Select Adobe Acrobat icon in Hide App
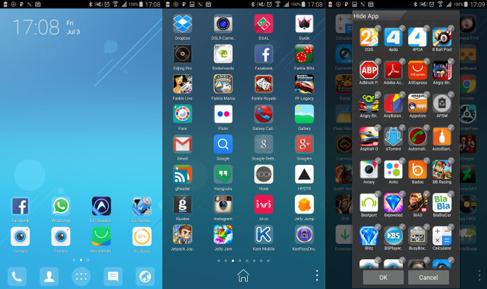Screen dimensions: 487x289 pos(393,70)
